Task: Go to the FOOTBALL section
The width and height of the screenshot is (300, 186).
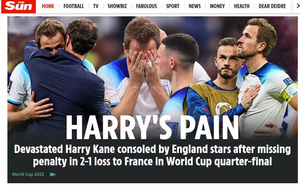Action: (74, 6)
